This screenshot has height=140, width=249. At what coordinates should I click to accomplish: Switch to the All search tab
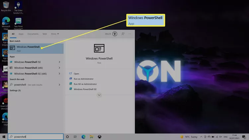point(13,34)
